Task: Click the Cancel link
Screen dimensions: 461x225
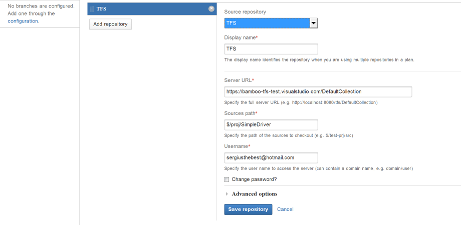Action: click(285, 209)
